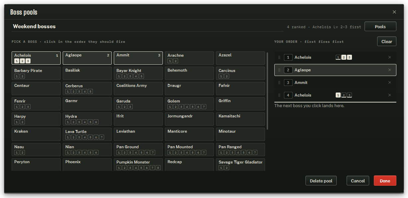Screen dimensions: 408x198
Task: Toggle level 7 chip in Golem card
Action: point(204,107)
